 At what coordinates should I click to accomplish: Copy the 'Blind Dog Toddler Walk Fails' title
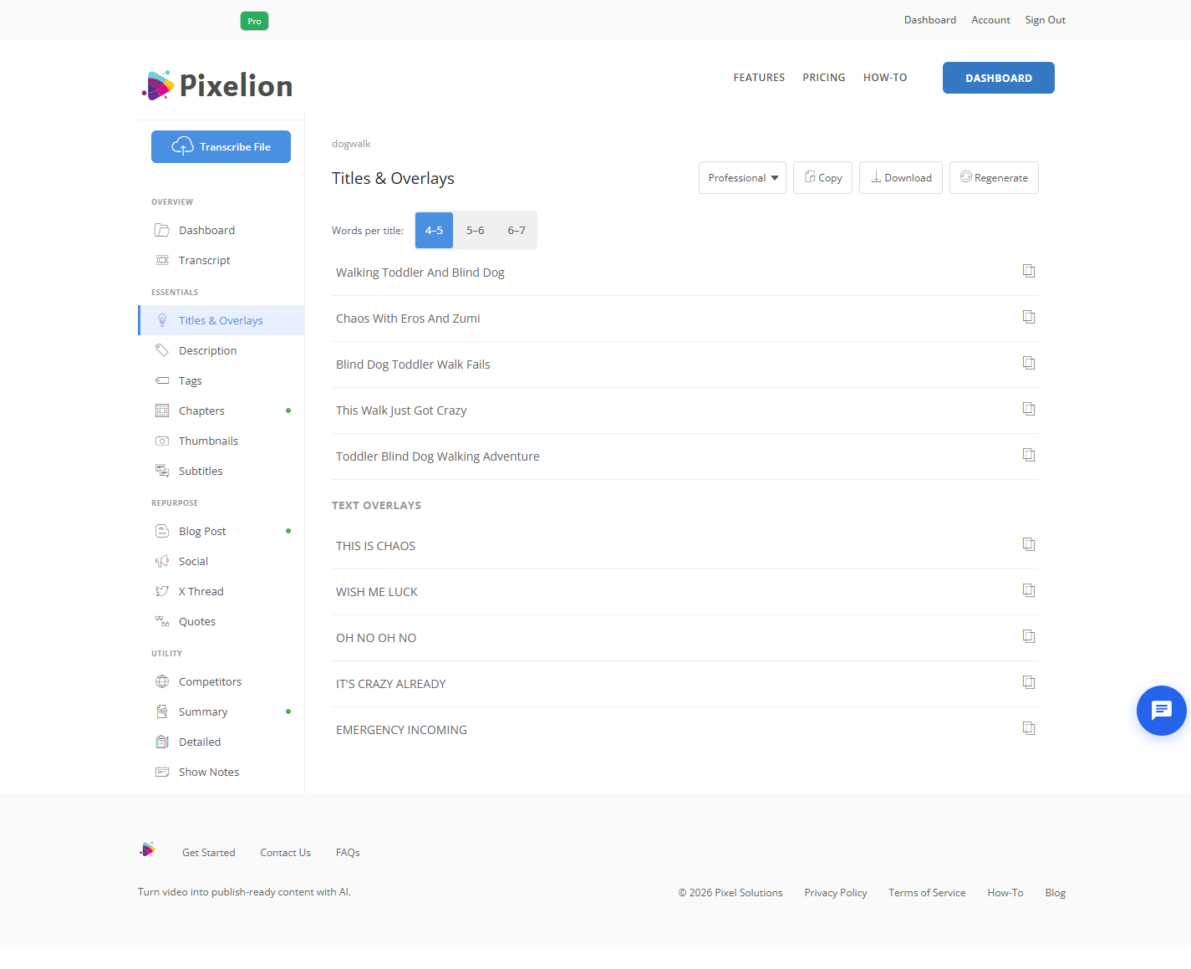[1029, 363]
